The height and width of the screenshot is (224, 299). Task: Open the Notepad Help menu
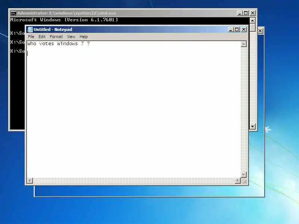point(83,37)
